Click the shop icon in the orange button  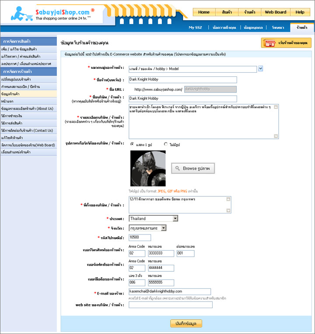pyautogui.click(x=269, y=43)
